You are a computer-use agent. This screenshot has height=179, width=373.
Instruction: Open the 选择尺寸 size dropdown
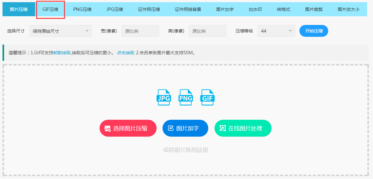click(x=60, y=31)
